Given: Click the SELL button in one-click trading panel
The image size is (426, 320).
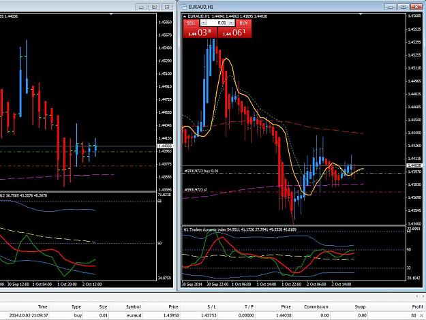Looking at the screenshot, I should click(191, 23).
